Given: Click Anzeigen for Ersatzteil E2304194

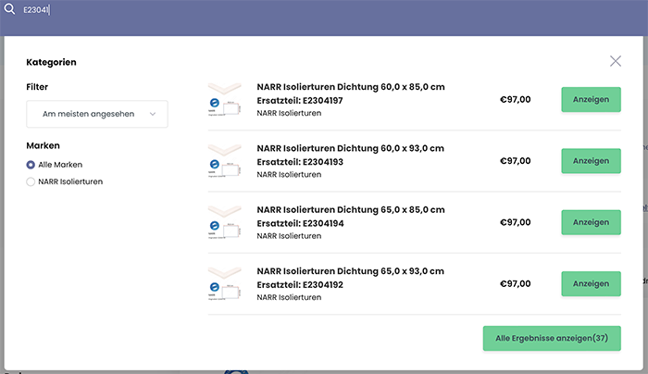Looking at the screenshot, I should click(x=591, y=222).
